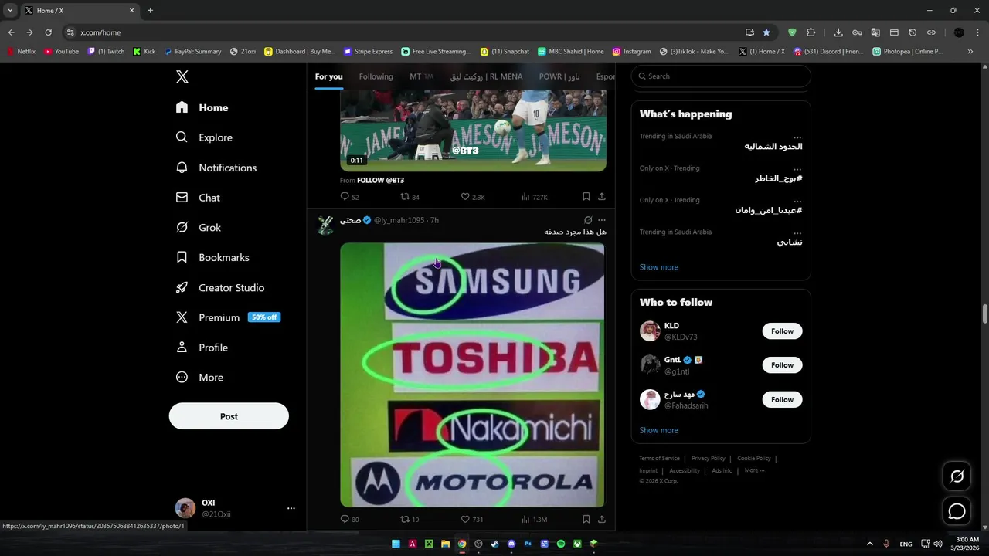
Task: Bookmark this page with star icon
Action: click(766, 32)
